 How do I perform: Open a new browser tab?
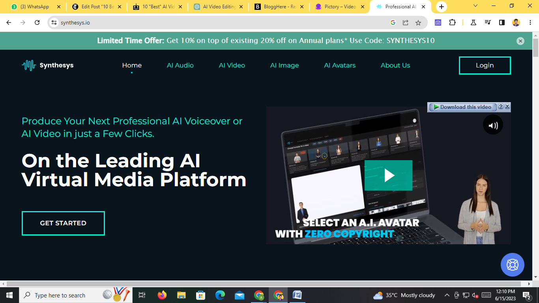tap(441, 7)
